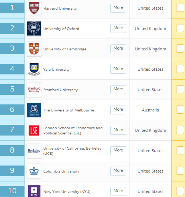The width and height of the screenshot is (185, 197).
Task: Click the Columbia University crown logo
Action: (34, 171)
